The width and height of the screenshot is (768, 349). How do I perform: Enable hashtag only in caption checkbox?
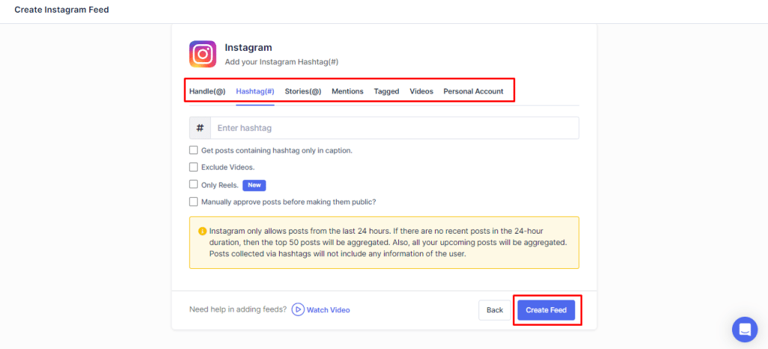pyautogui.click(x=193, y=150)
